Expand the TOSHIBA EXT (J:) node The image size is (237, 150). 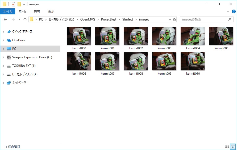pyautogui.click(x=3, y=66)
